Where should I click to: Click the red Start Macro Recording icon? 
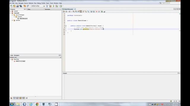pyautogui.click(x=96, y=11)
